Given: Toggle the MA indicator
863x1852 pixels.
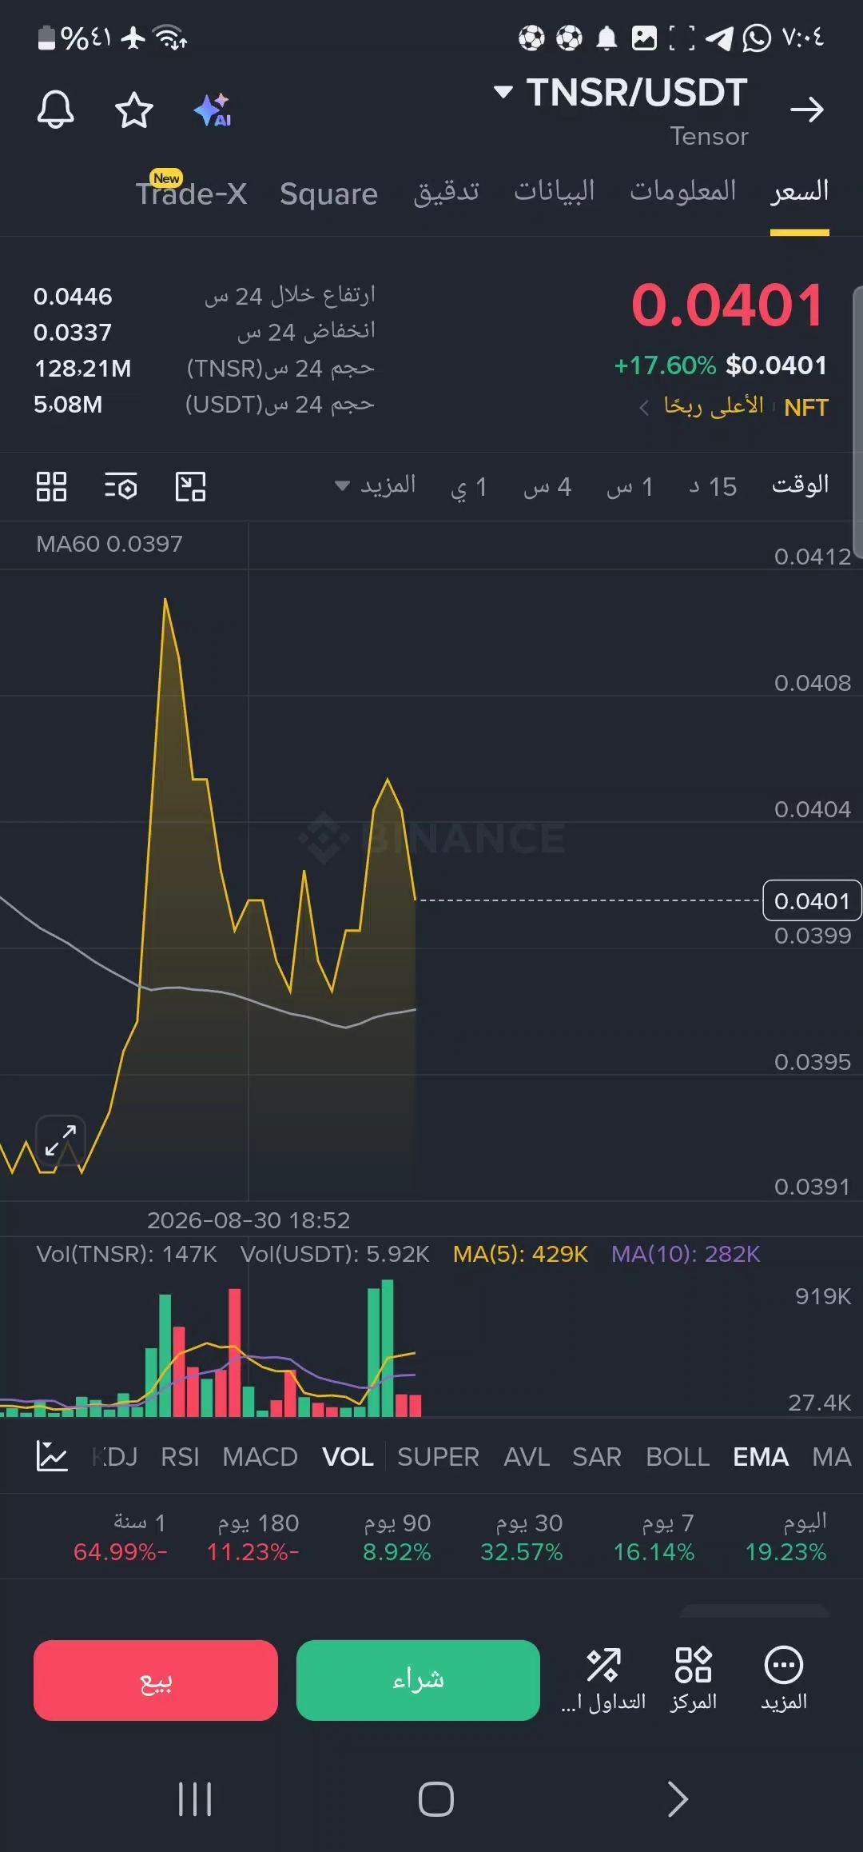Looking at the screenshot, I should [x=832, y=1456].
